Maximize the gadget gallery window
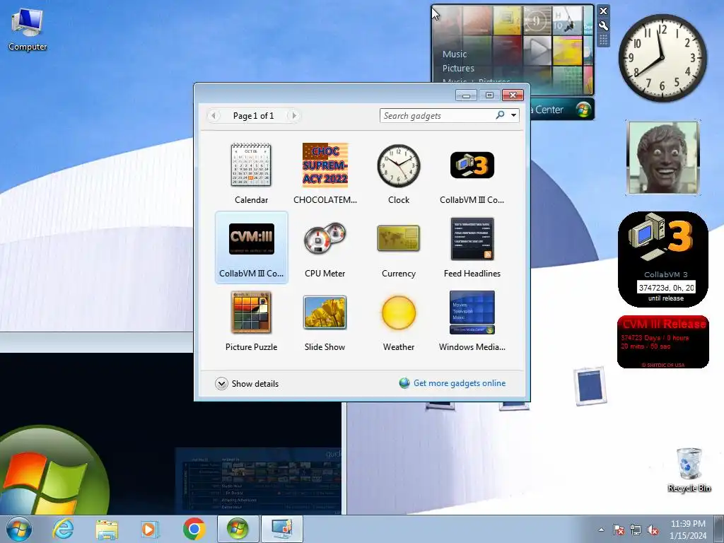Screen dimensions: 724x543 point(489,95)
